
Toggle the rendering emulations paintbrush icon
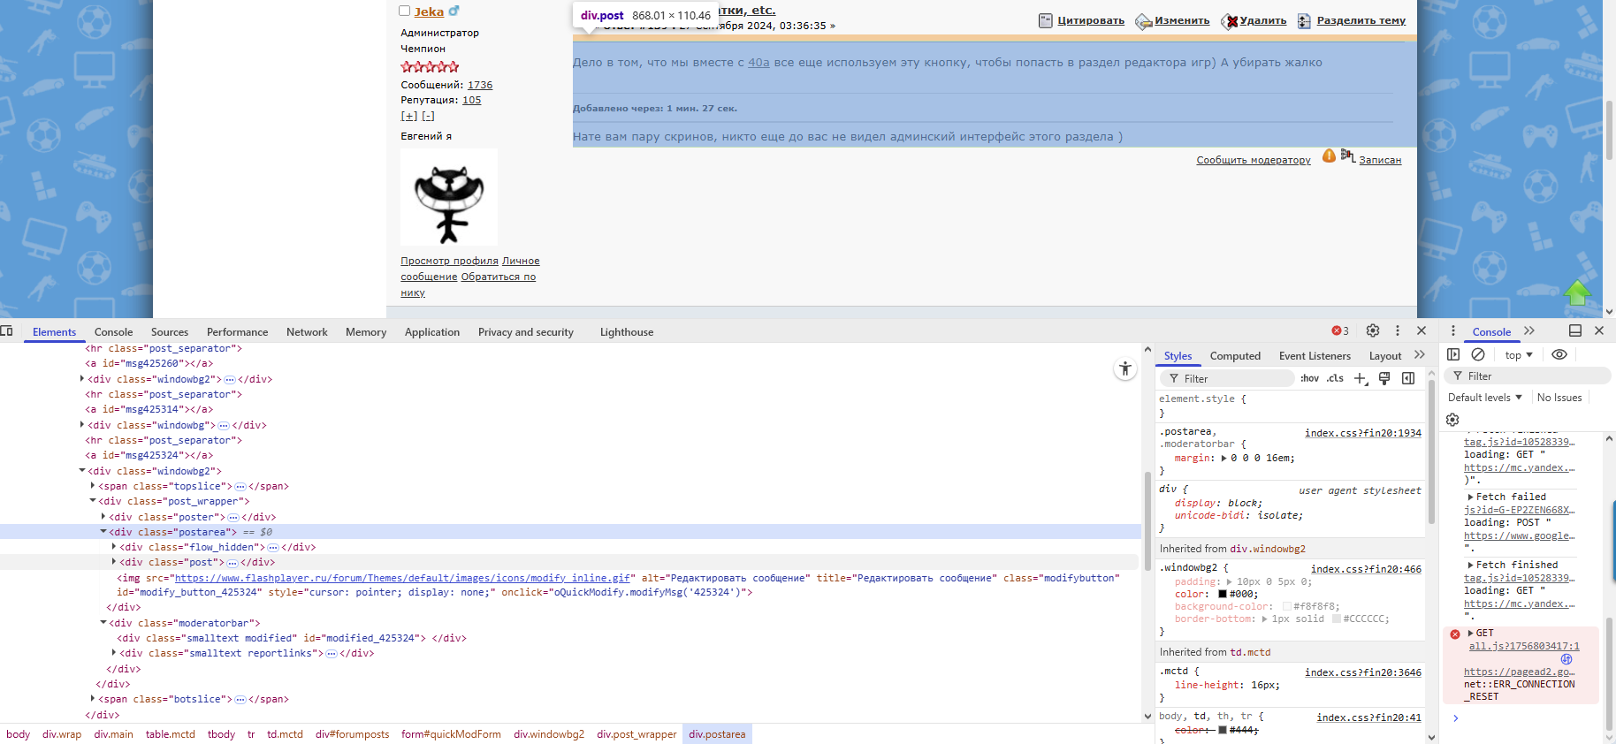coord(1384,378)
